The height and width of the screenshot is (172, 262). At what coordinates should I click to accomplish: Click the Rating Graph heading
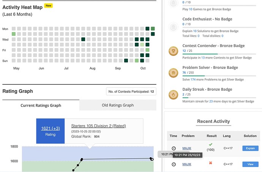[17, 91]
